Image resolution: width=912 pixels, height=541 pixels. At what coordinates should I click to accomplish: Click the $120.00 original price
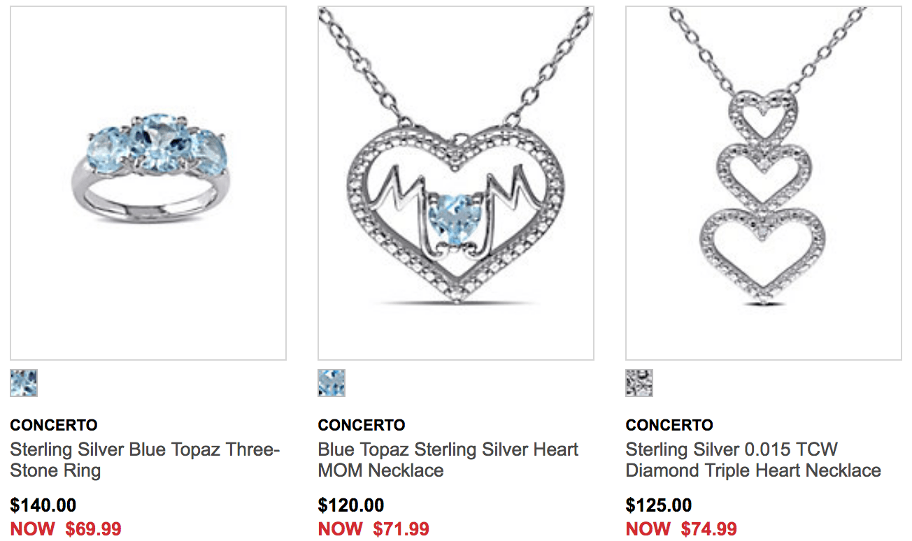click(x=351, y=505)
